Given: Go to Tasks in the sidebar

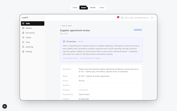Looking at the screenshot, I should coord(33,24).
